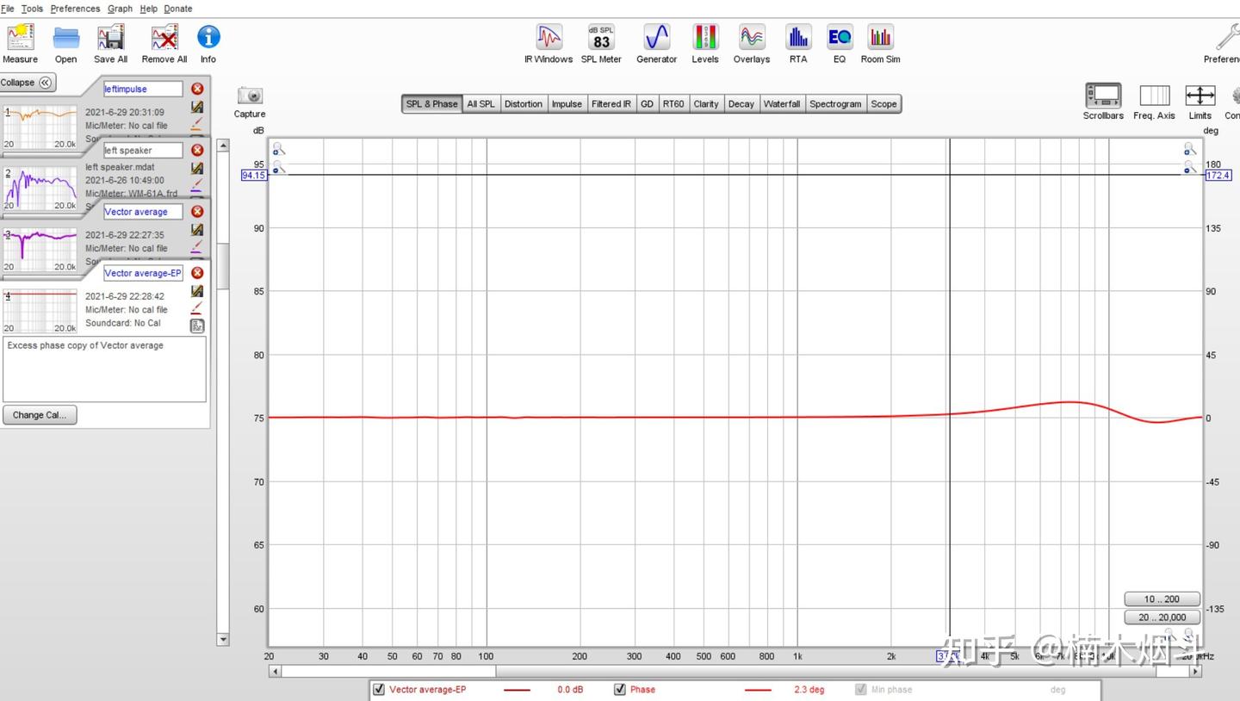Capture the graph with the camera icon

250,96
